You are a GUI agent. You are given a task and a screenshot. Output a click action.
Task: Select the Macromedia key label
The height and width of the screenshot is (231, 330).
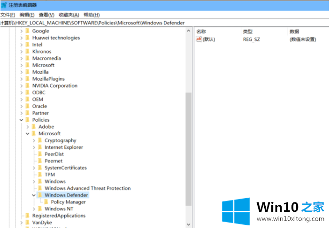(x=46, y=58)
